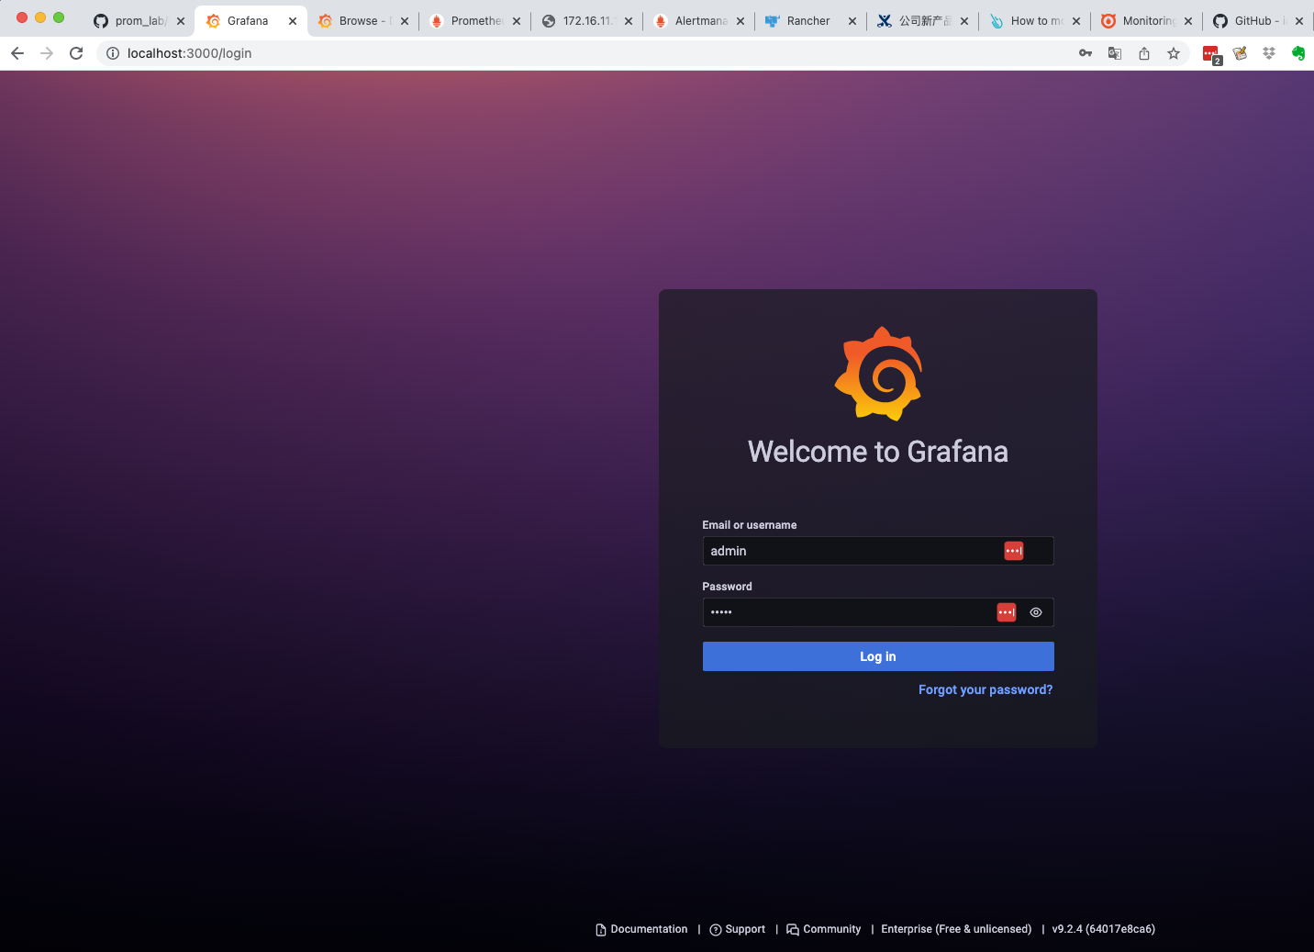Open the 1Password extension with badge 2
Screen dimensions: 1314x952
click(x=1210, y=53)
